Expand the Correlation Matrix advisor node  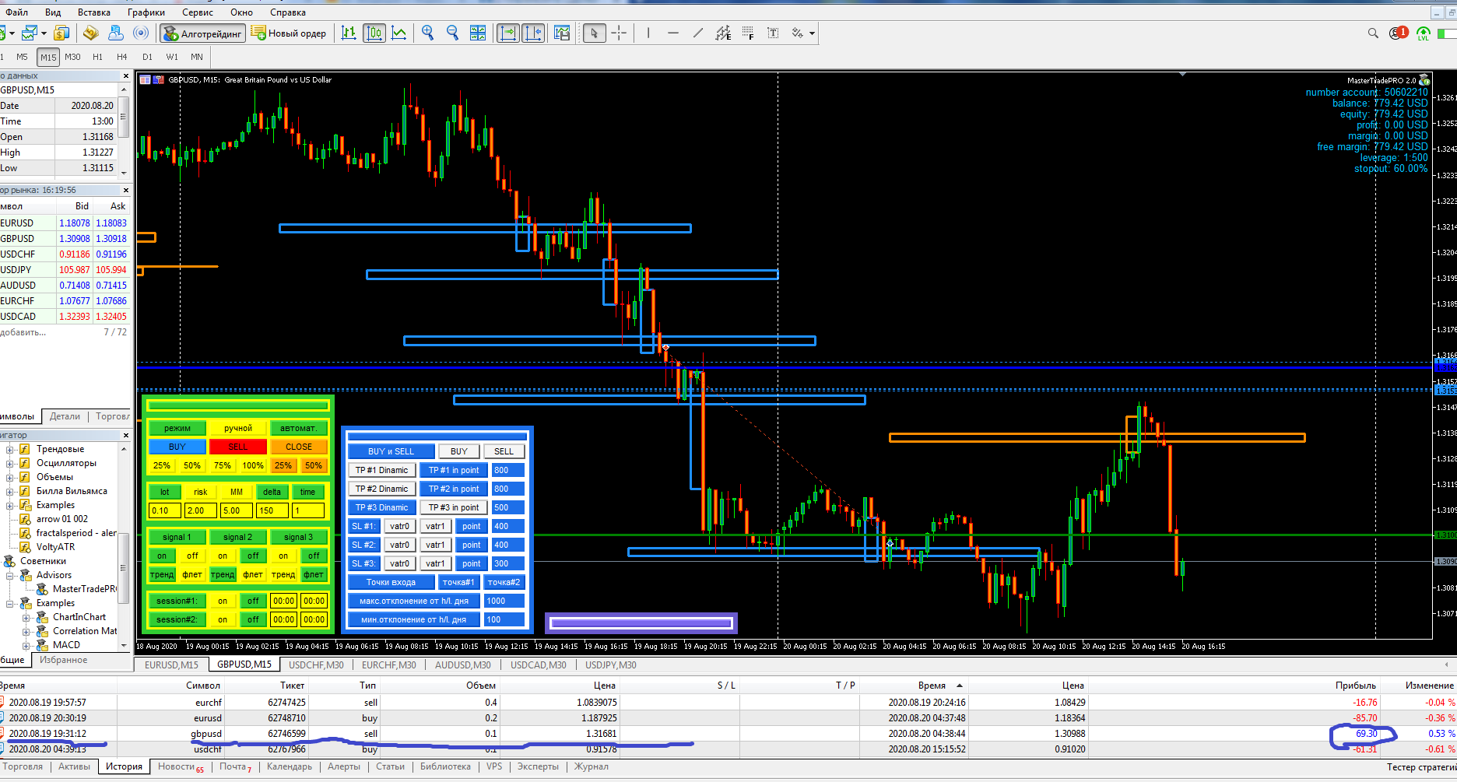click(26, 631)
